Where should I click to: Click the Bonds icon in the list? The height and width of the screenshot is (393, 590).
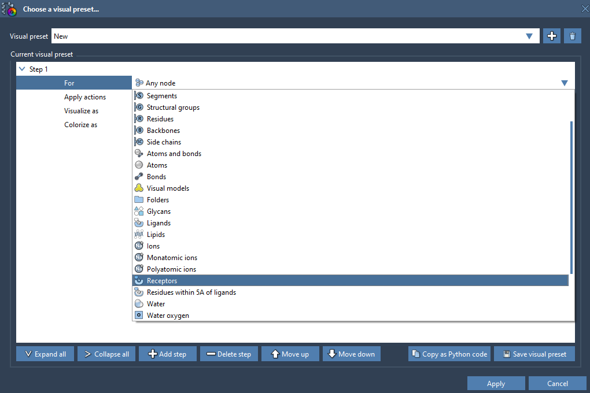pos(139,177)
